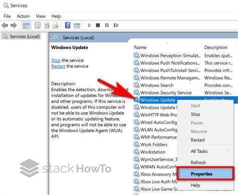Click the Stop the service link

(56, 60)
